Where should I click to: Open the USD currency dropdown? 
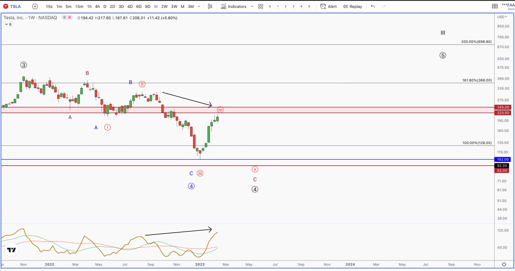[502, 17]
